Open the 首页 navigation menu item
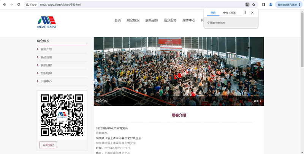Image resolution: width=304 pixels, height=154 pixels. 117,20
